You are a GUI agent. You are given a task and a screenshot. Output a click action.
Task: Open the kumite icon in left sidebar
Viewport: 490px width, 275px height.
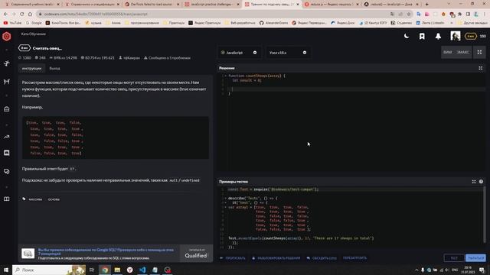(x=7, y=82)
